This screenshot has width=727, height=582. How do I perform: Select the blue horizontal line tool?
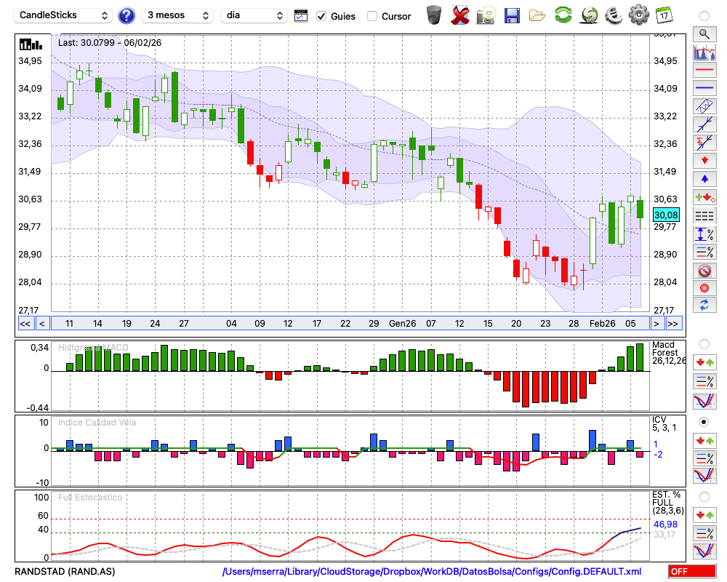[x=704, y=88]
